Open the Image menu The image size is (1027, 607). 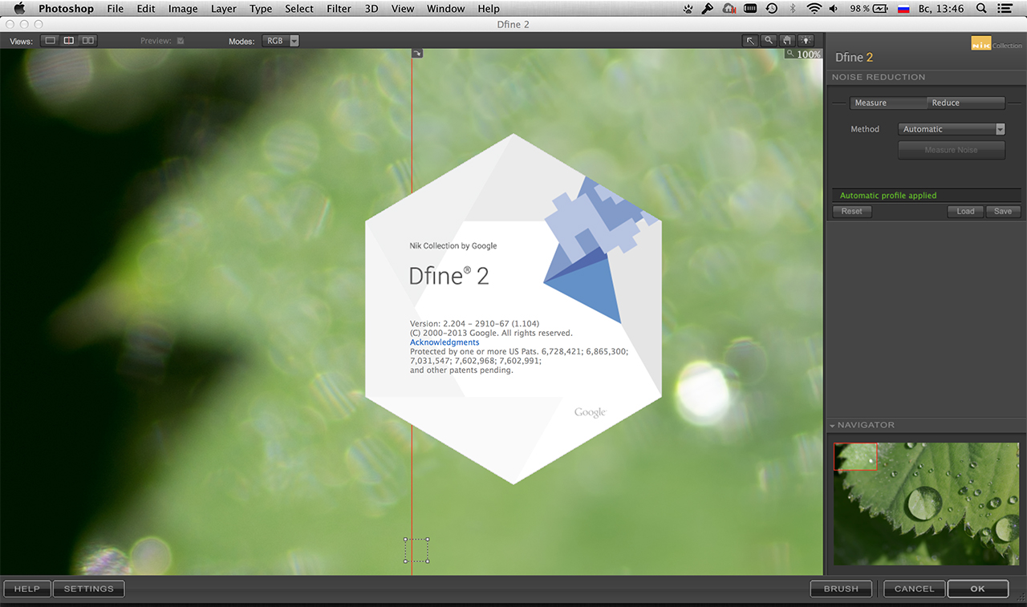[183, 9]
